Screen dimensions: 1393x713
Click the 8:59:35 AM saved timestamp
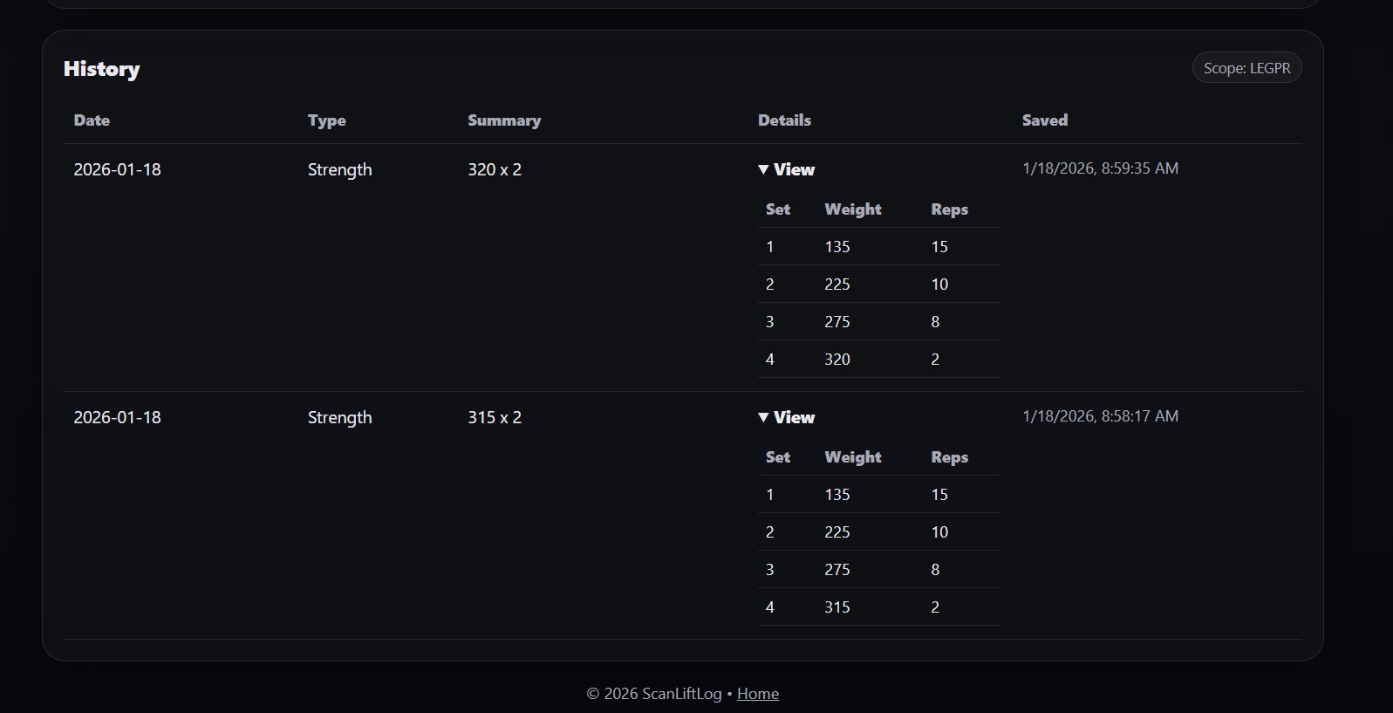(1101, 168)
